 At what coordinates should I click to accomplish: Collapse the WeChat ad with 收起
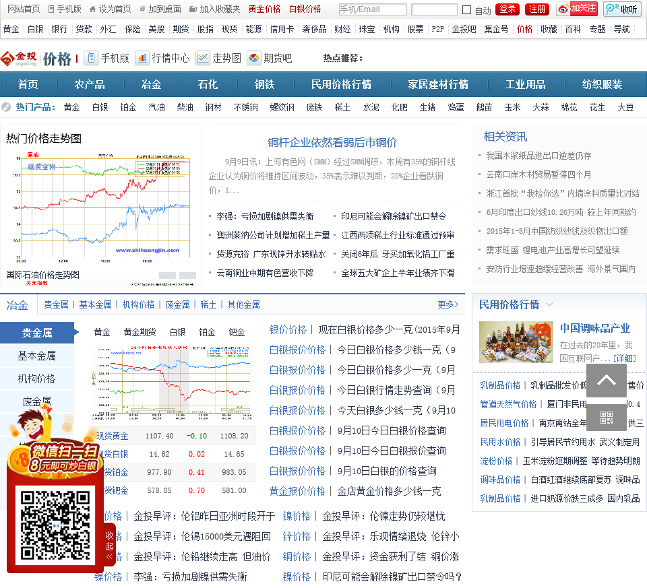click(109, 546)
